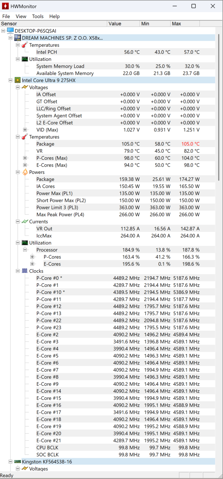Collapse the Clocks section
The width and height of the screenshot is (223, 479).
[x=18, y=271]
